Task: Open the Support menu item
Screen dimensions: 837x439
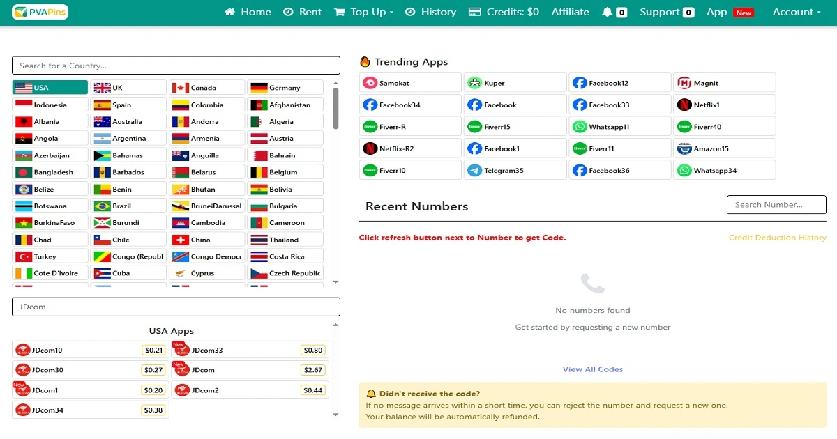Action: pyautogui.click(x=666, y=12)
